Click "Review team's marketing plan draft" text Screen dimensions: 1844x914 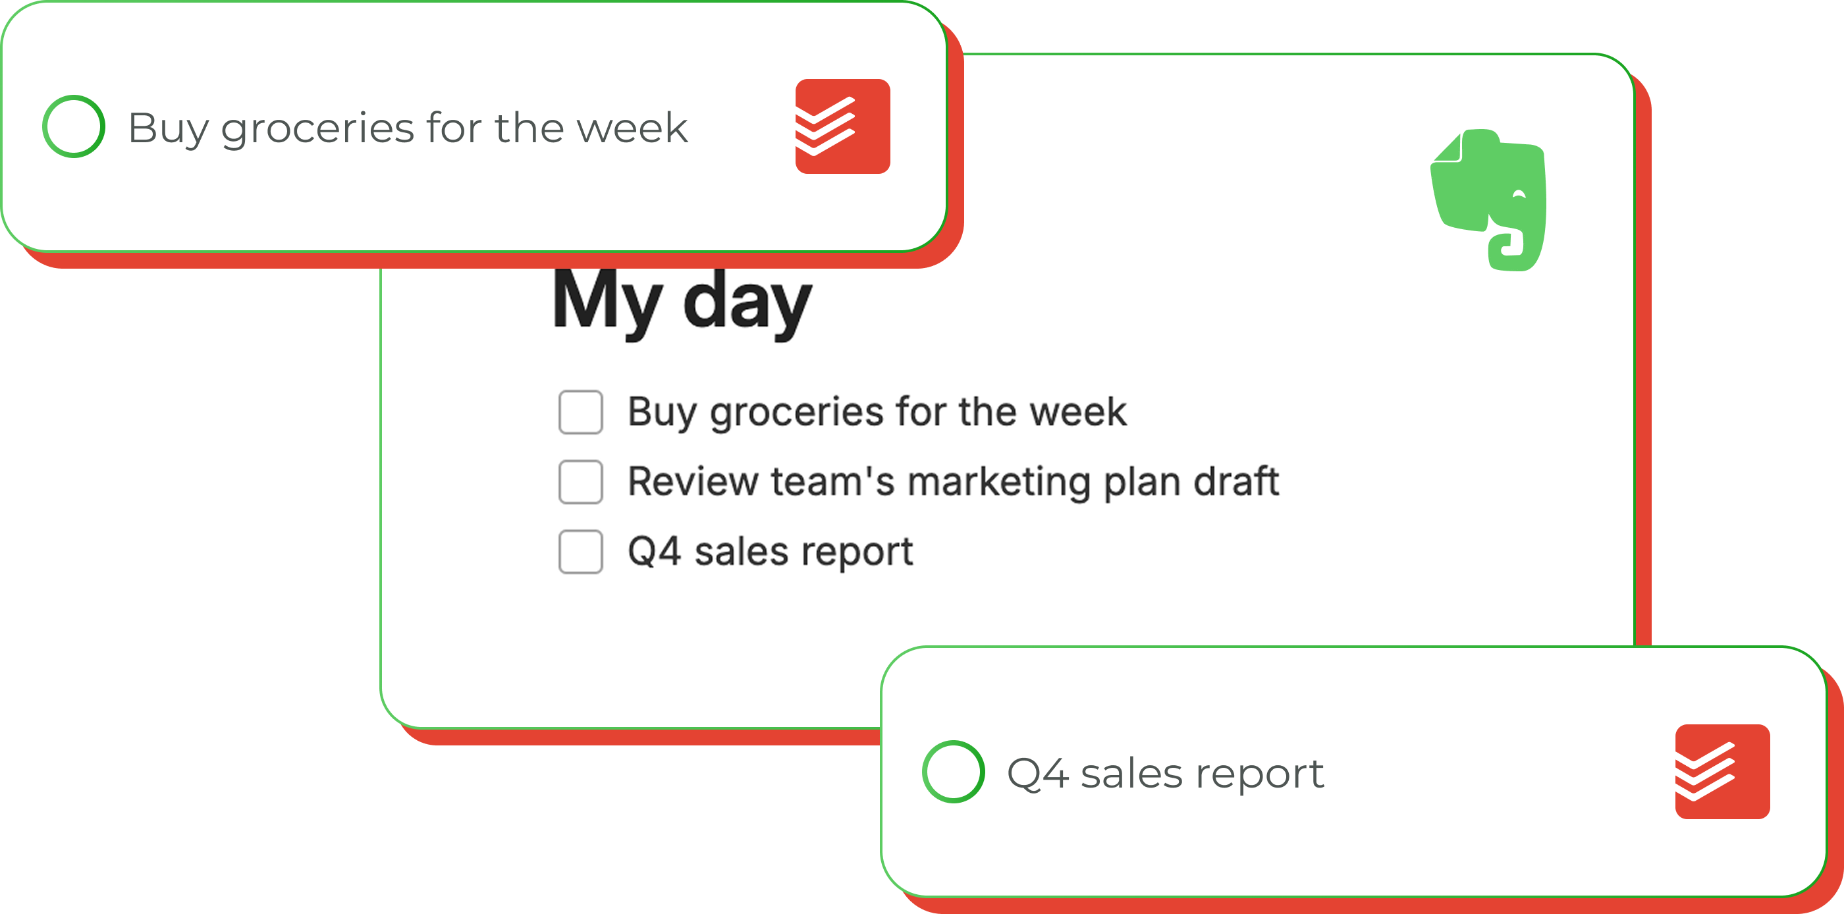953,481
